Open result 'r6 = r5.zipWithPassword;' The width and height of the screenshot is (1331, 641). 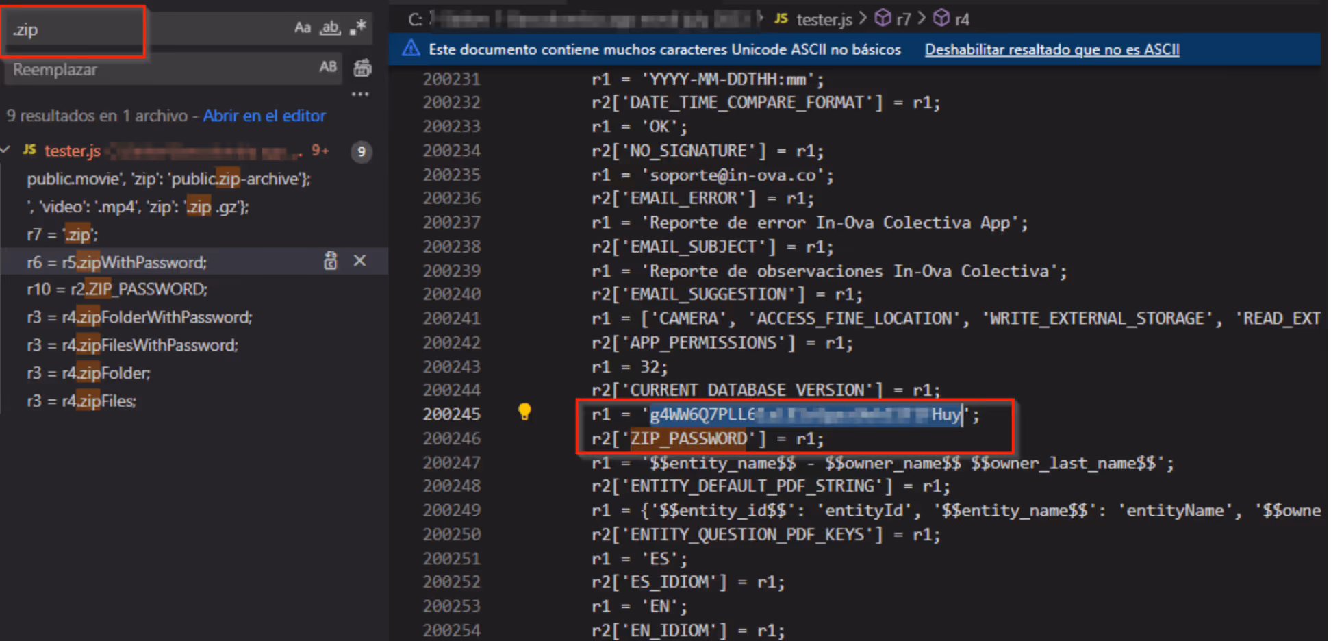(x=116, y=262)
